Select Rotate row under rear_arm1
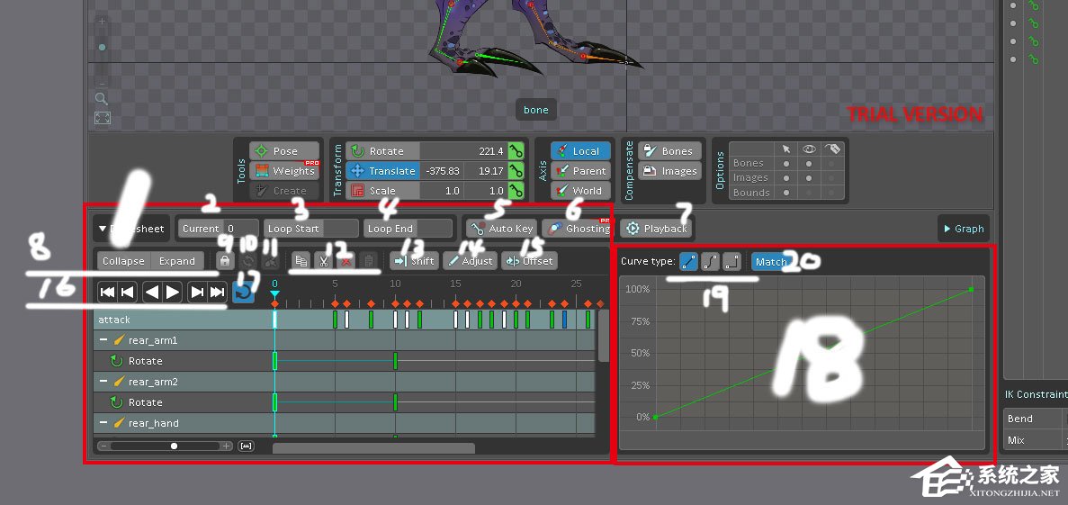1068x505 pixels. [344, 360]
